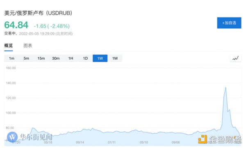Select the 1m interval
Screen dimensions: 246x148
(x=11, y=58)
